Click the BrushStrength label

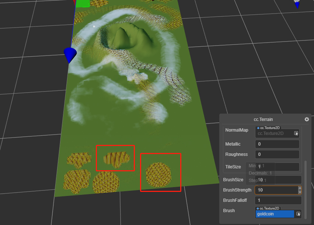237,190
